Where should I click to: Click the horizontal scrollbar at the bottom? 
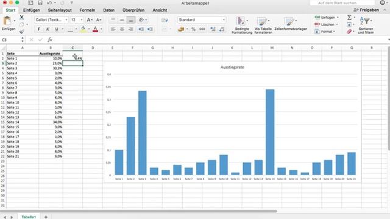(138, 211)
